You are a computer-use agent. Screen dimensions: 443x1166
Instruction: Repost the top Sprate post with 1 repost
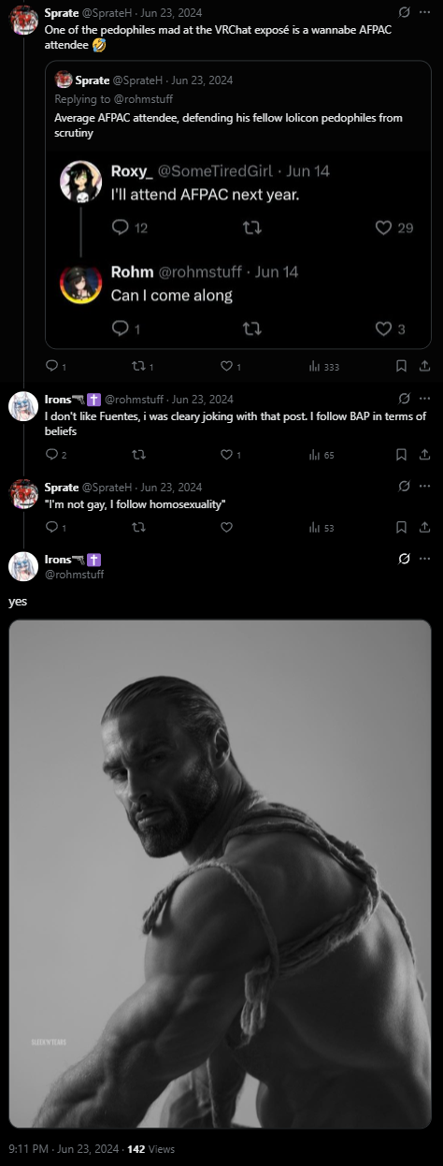coord(142,367)
